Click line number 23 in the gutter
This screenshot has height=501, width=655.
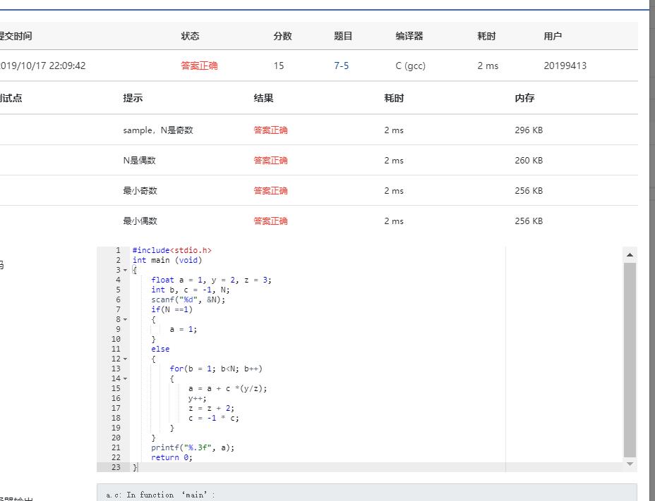point(116,467)
